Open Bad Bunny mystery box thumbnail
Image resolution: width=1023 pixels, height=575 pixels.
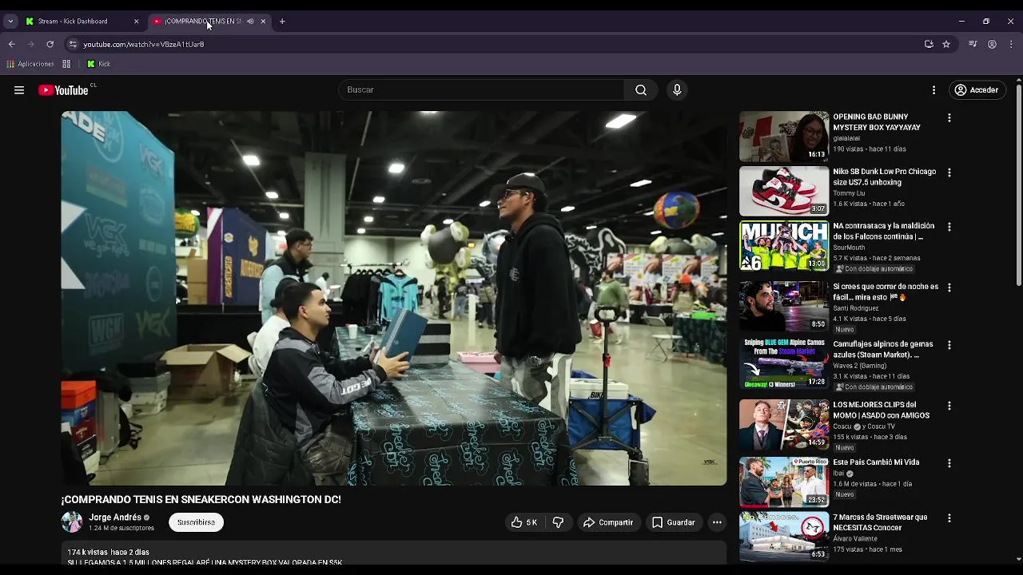coord(784,137)
